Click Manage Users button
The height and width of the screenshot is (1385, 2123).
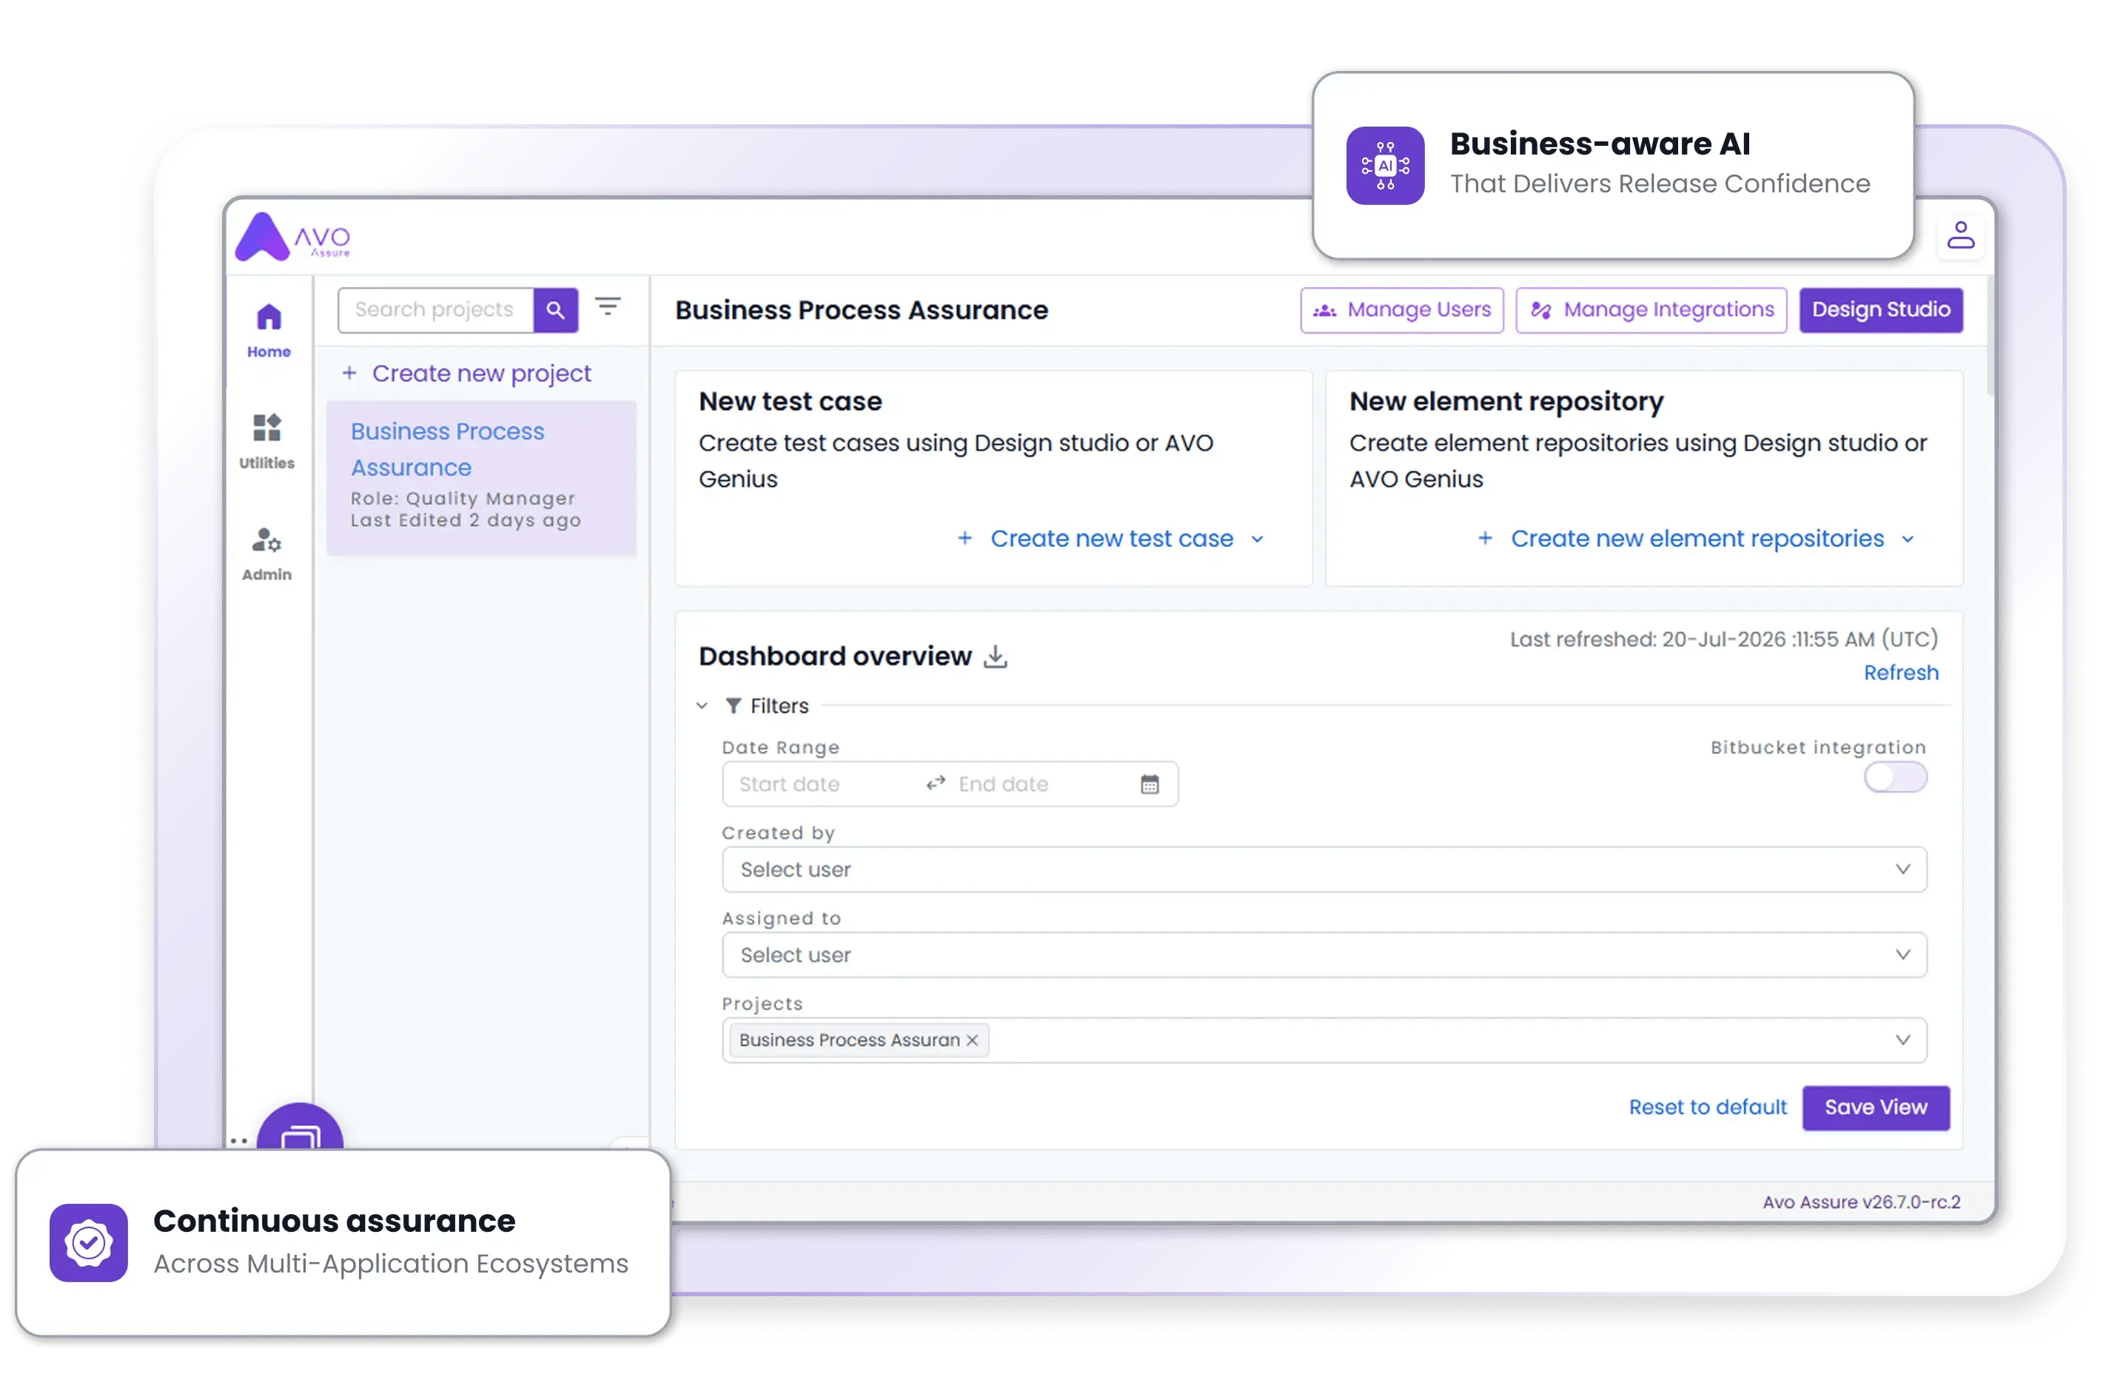click(1401, 309)
